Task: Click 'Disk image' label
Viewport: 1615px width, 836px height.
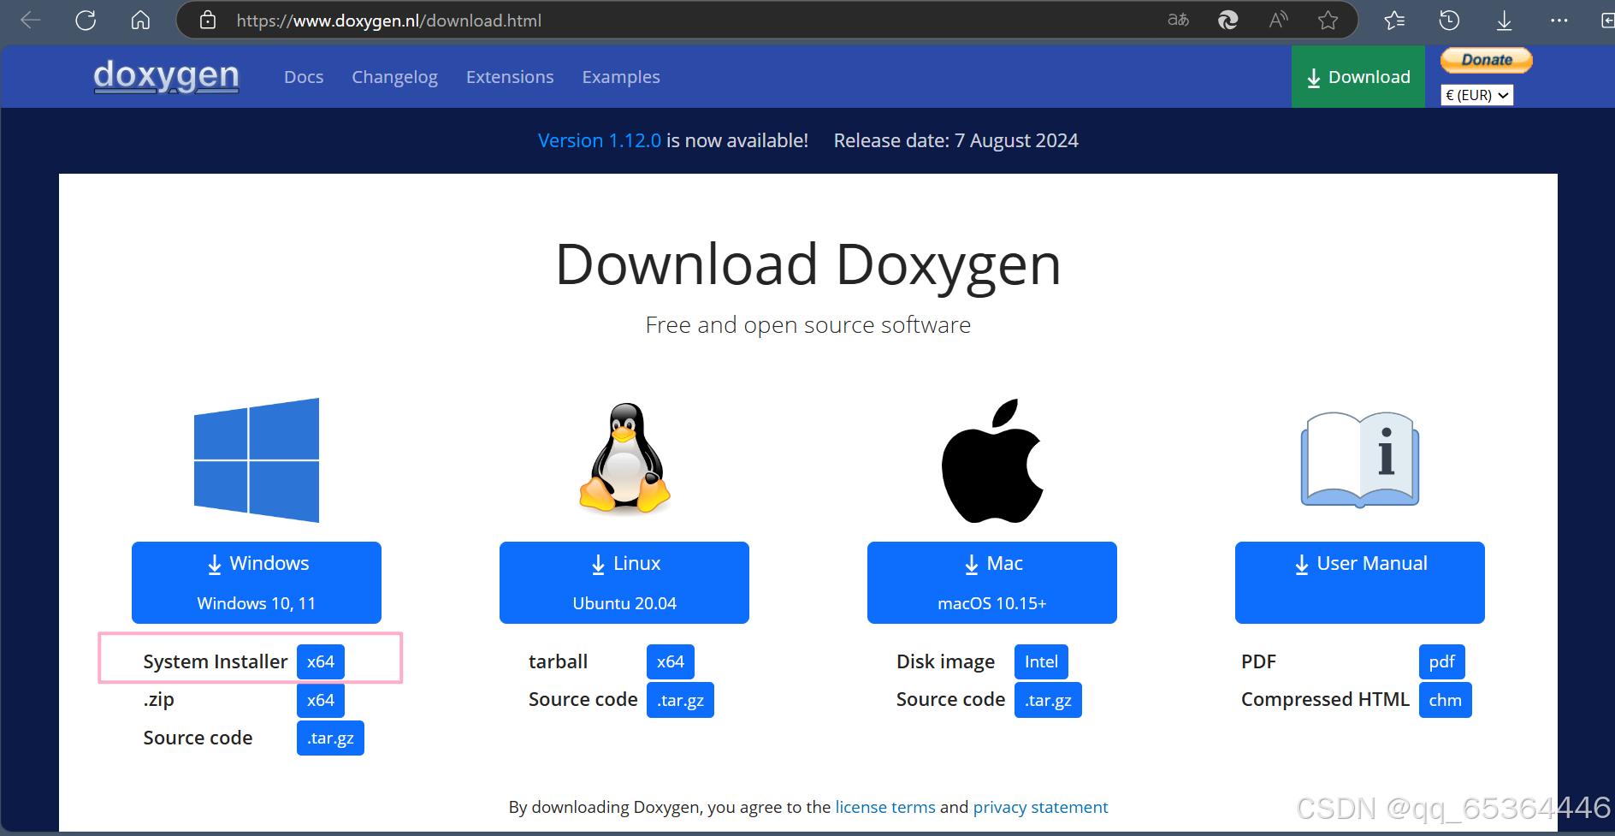Action: (945, 661)
